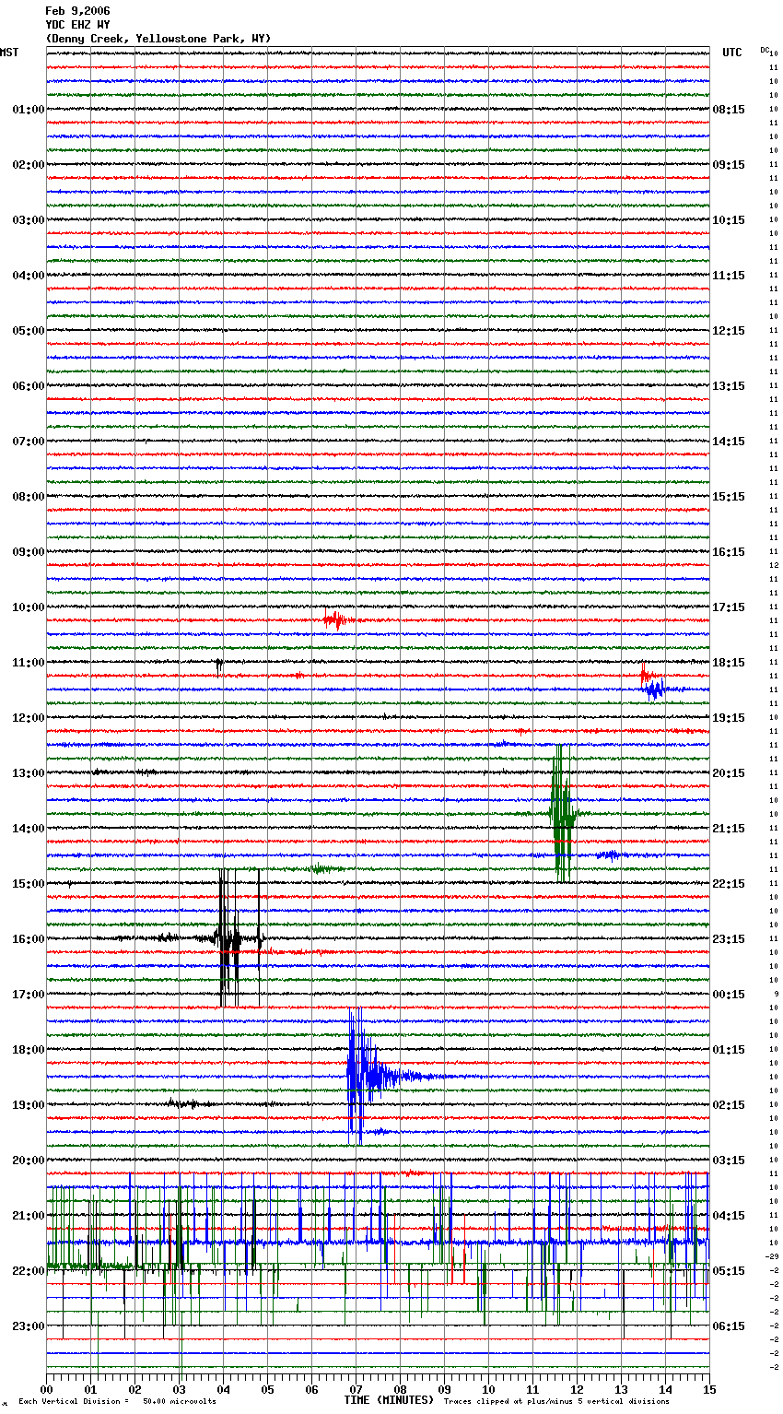Select the '22:00' MST time label
Image resolution: width=783 pixels, height=1414 pixels.
[x=29, y=1271]
